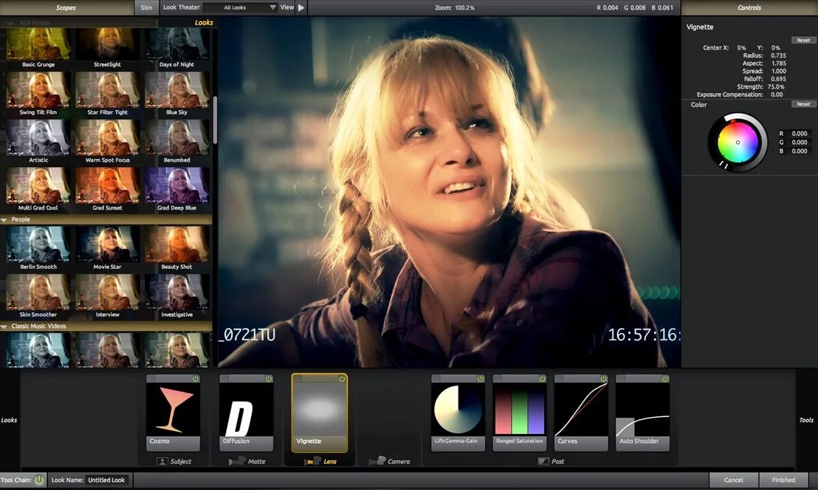Open the Curves tool tile

(x=581, y=412)
